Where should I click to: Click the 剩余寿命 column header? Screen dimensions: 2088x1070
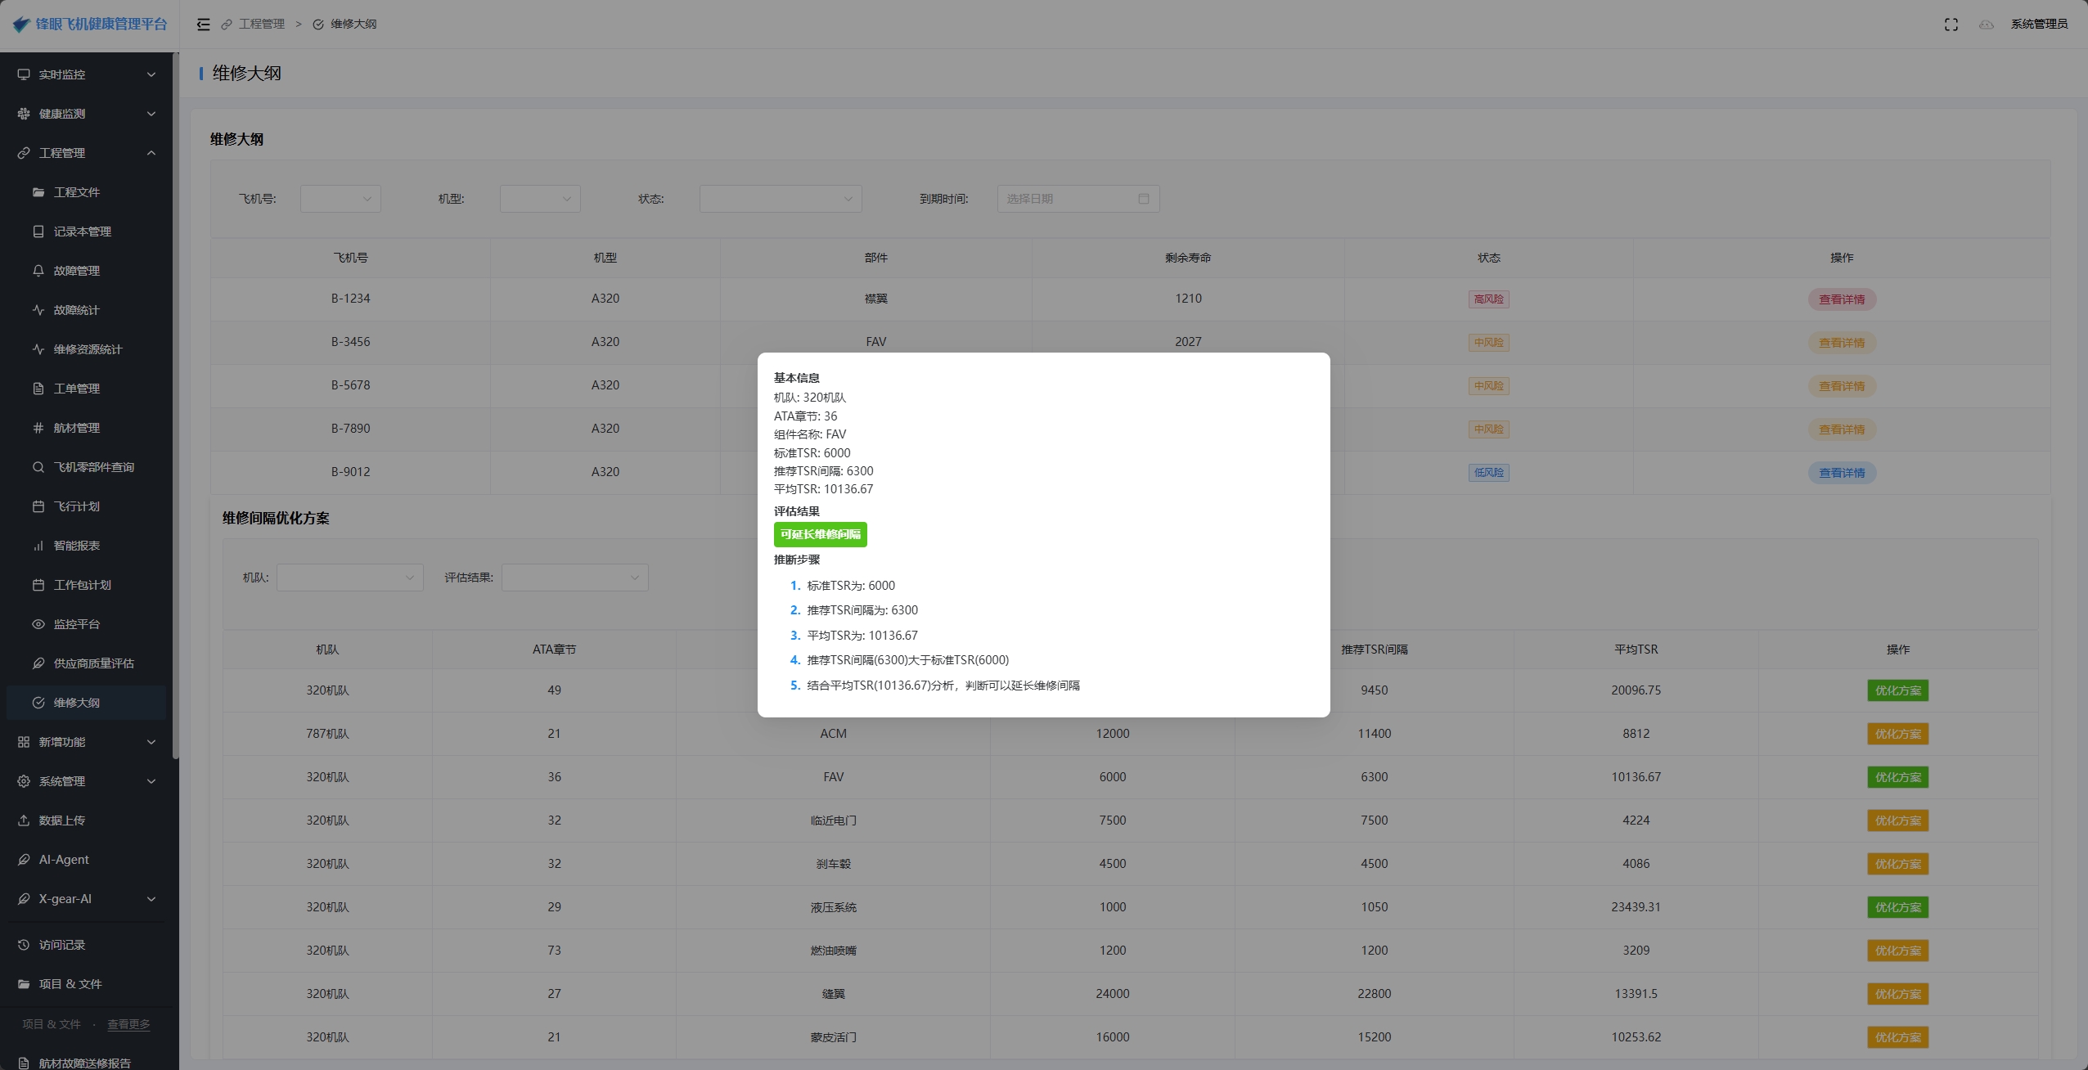(x=1188, y=258)
